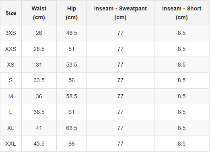Screen dimensions: 210x152
Task: Click the Inseam - Short (cm) header
Action: 181,13
